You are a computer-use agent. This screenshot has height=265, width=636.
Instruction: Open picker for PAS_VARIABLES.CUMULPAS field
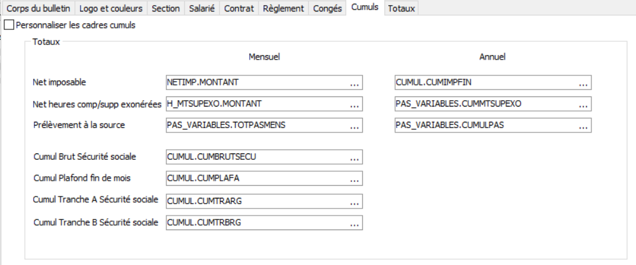click(x=583, y=126)
